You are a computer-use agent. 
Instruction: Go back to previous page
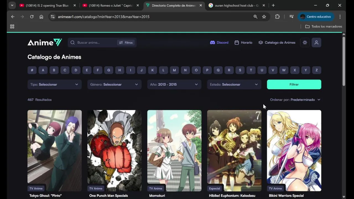13,17
